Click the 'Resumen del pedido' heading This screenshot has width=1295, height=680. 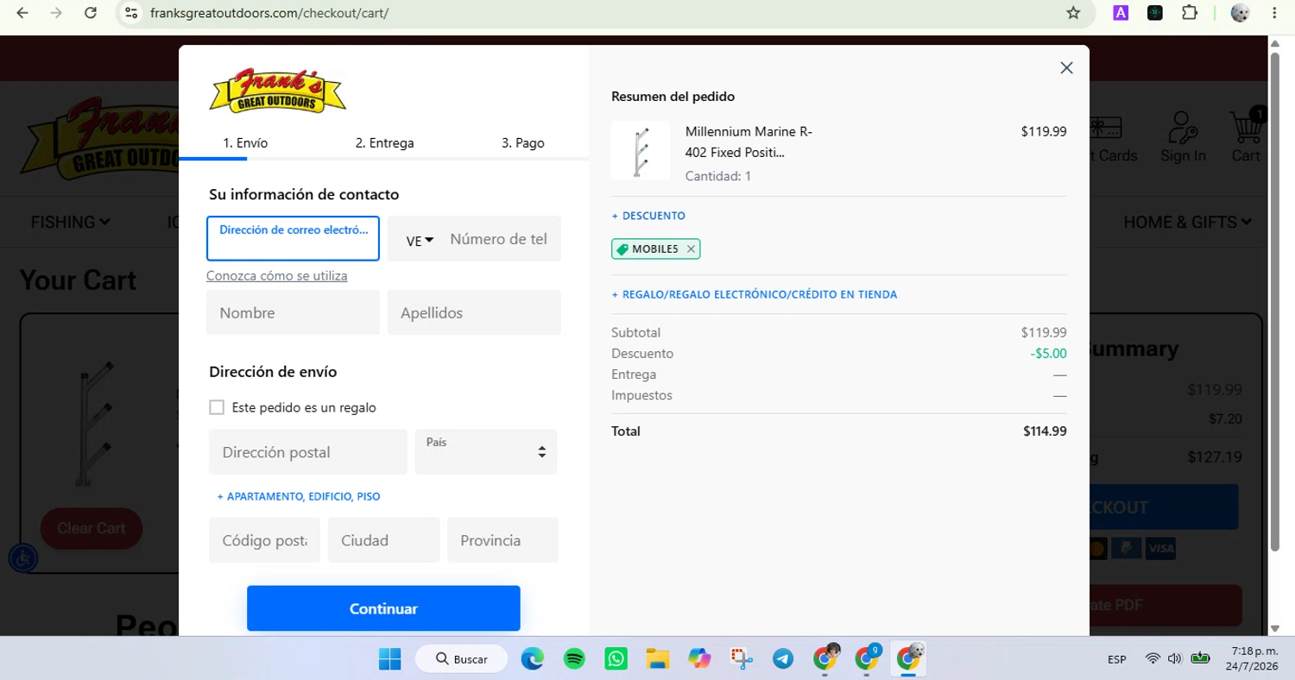[x=673, y=97]
